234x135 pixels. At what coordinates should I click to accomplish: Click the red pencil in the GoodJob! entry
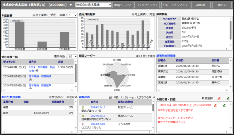[x=215, y=105]
